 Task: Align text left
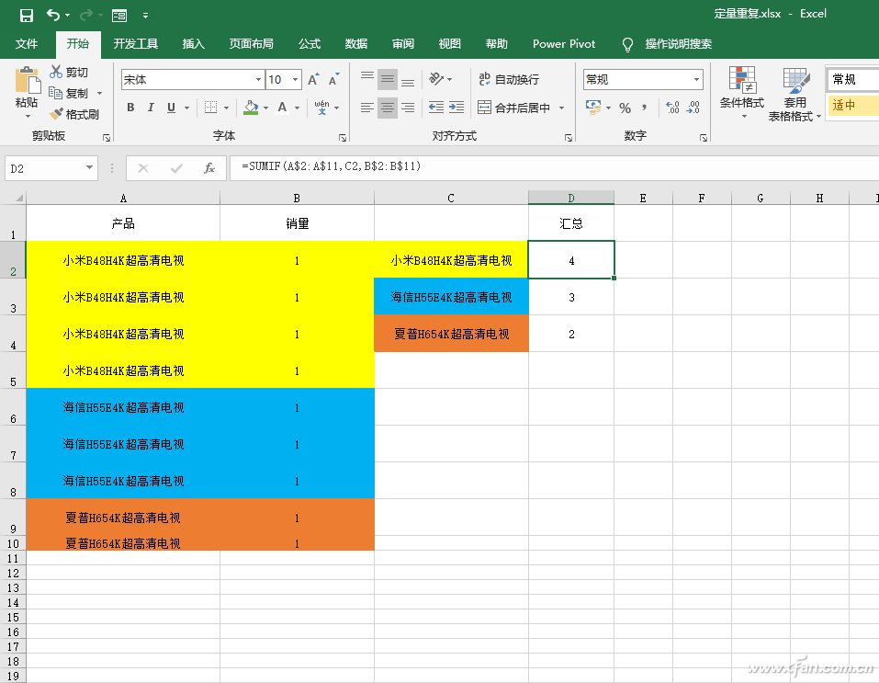(x=367, y=108)
